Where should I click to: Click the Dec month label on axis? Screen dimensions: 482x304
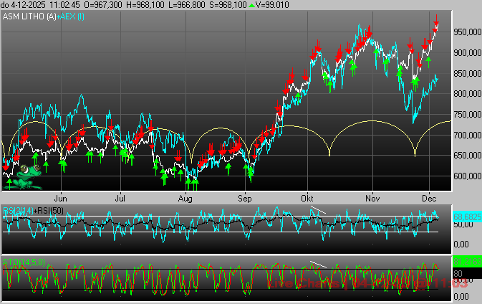429,199
